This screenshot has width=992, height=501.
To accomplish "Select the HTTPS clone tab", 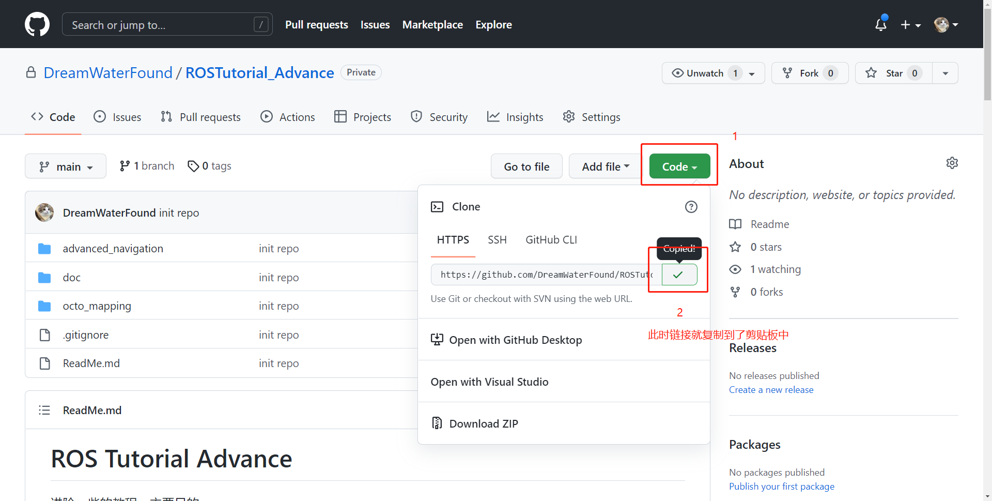I will (453, 240).
